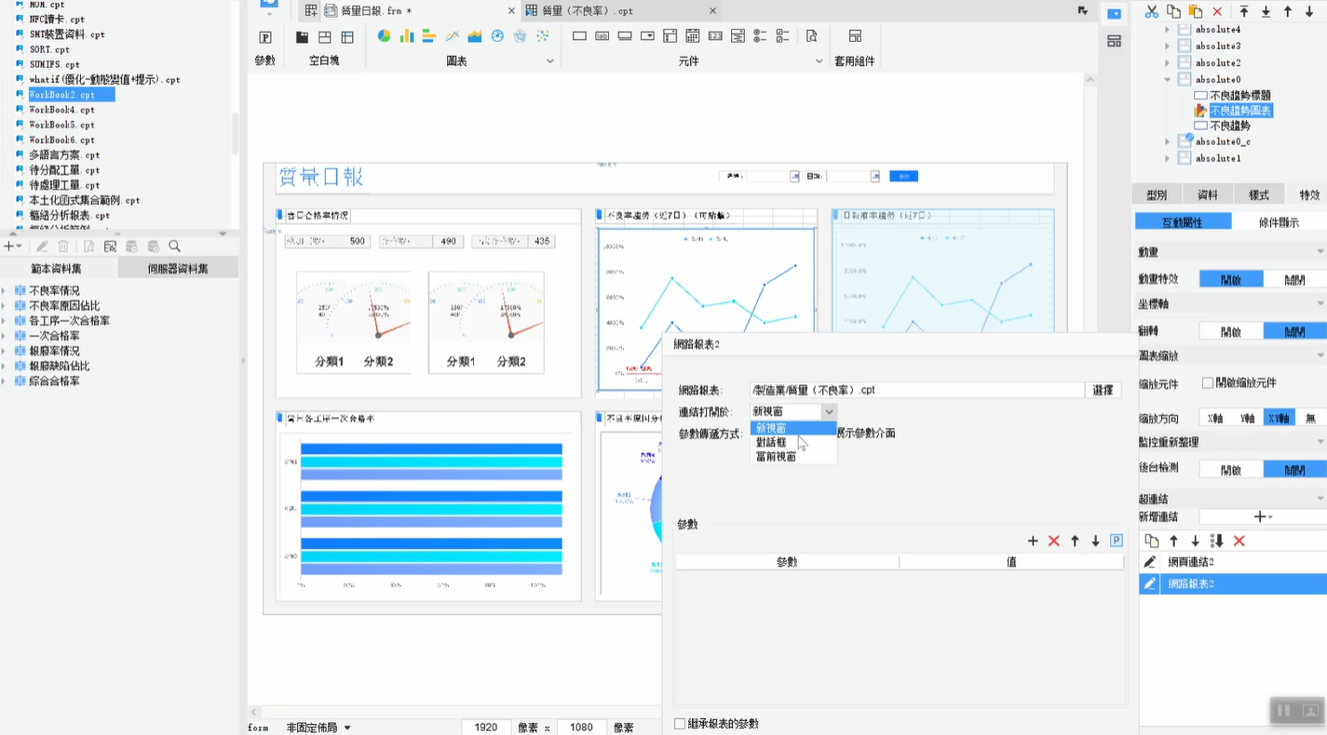Disable 動畫特效 with 關閉 option
This screenshot has height=735, width=1327.
(1294, 279)
